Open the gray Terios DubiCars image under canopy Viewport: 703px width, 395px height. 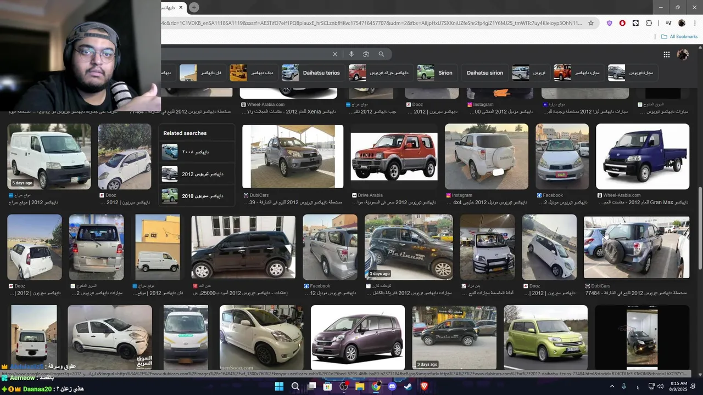tap(293, 156)
